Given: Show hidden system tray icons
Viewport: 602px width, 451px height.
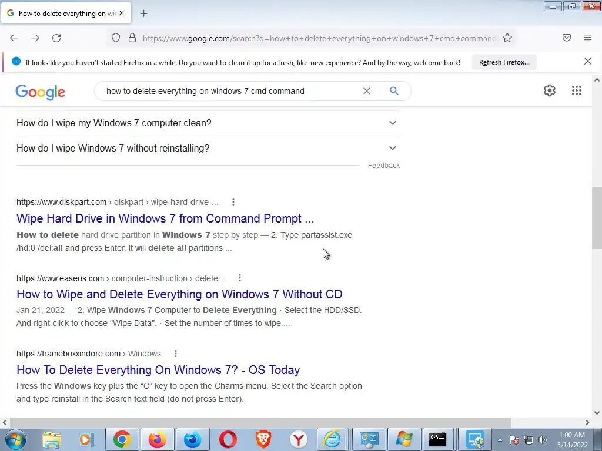Looking at the screenshot, I should coord(500,440).
